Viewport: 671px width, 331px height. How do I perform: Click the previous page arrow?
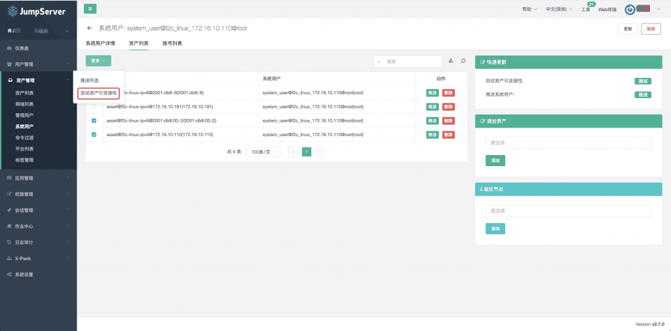(293, 152)
